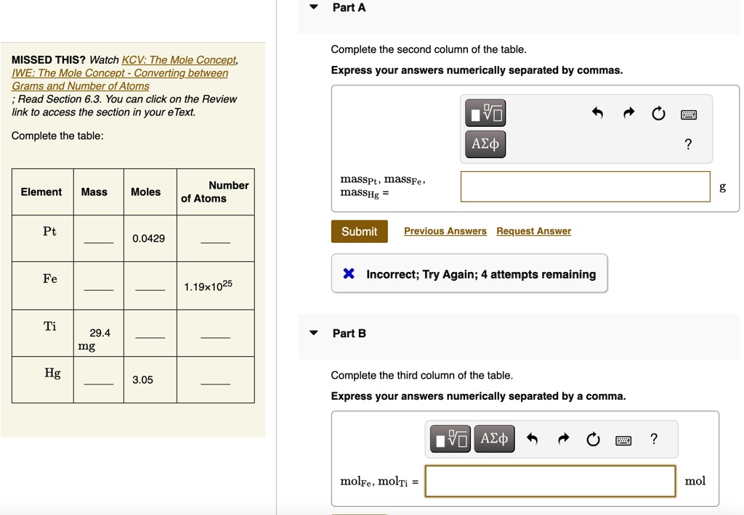The image size is (744, 515).
Task: Click the help question mark in Part B
Action: 653,438
